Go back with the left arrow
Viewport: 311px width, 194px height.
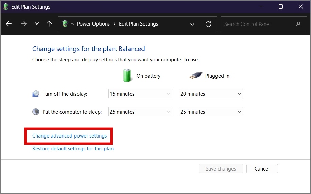click(x=9, y=24)
